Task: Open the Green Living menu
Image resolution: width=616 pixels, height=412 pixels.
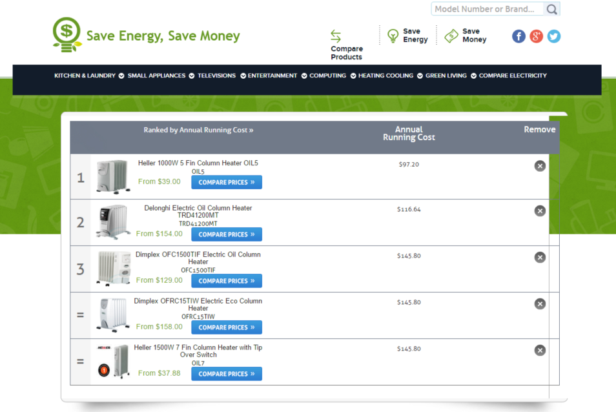Action: 446,76
